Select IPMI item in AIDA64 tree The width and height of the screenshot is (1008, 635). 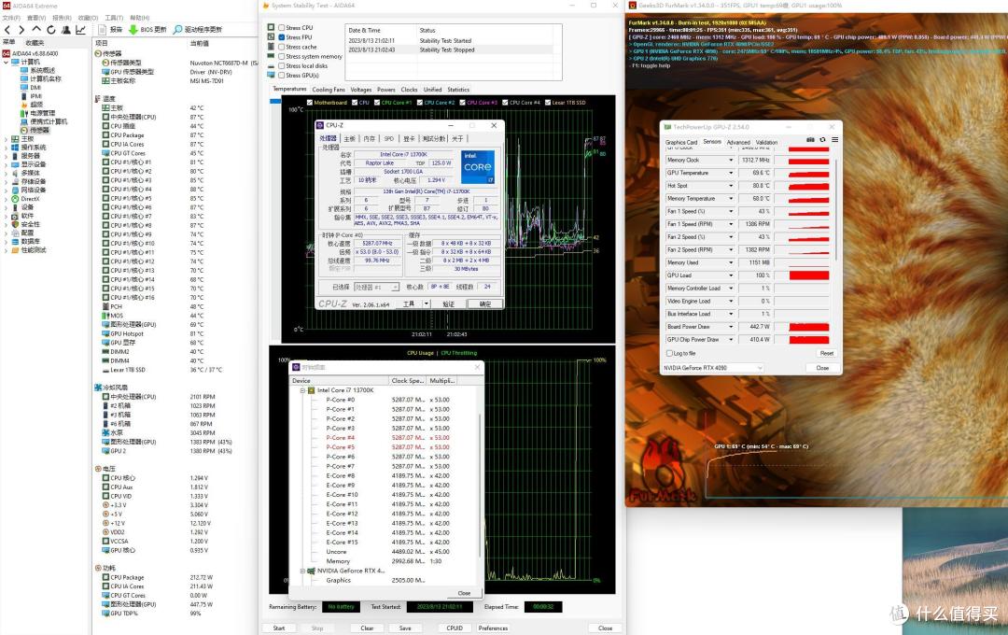pyautogui.click(x=31, y=96)
